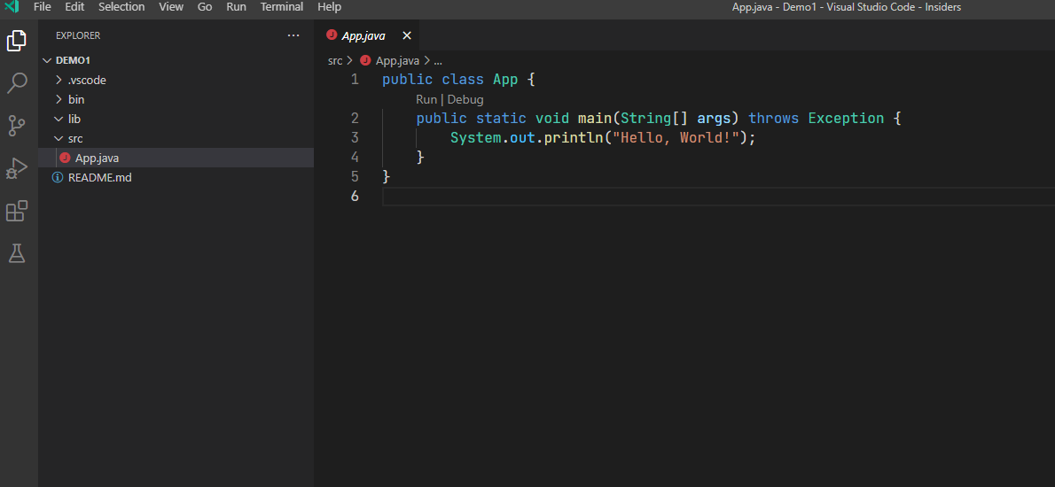Expand the .vscode folder

(x=86, y=80)
